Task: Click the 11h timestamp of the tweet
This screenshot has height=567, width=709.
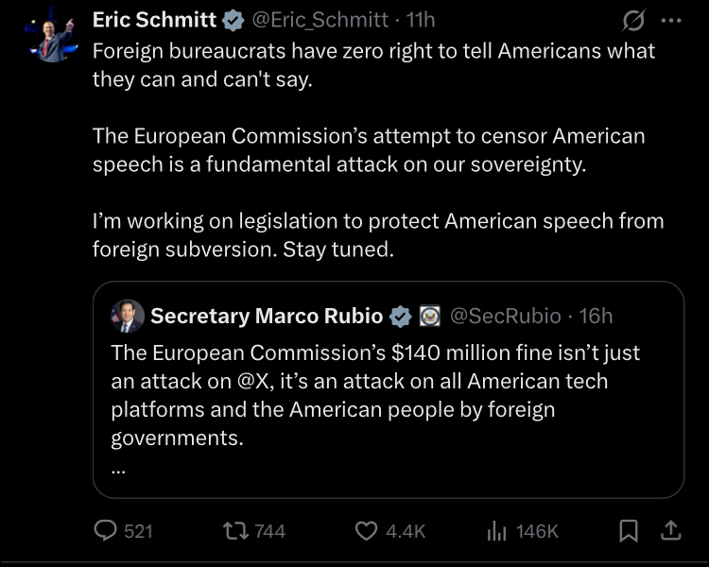Action: [x=420, y=19]
